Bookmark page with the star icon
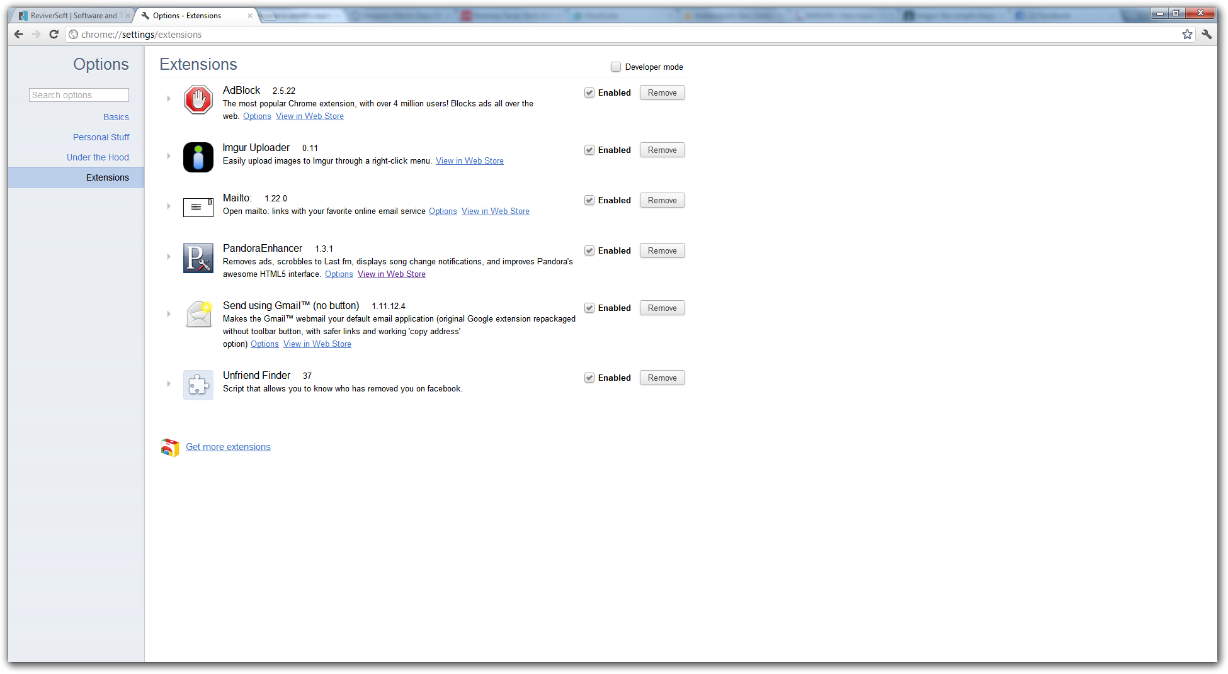 coord(1187,35)
